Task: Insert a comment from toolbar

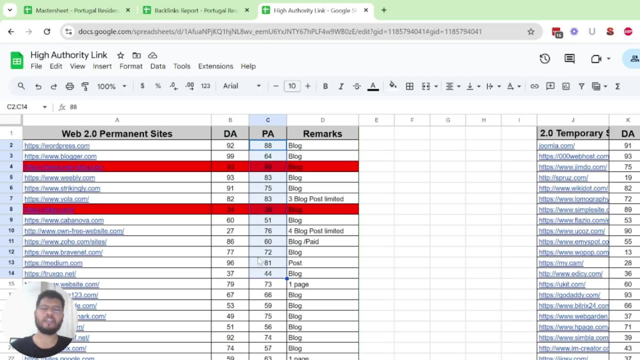Action: (550, 86)
